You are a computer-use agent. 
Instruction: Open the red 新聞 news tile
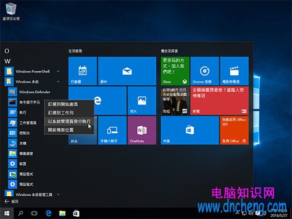pos(220,100)
